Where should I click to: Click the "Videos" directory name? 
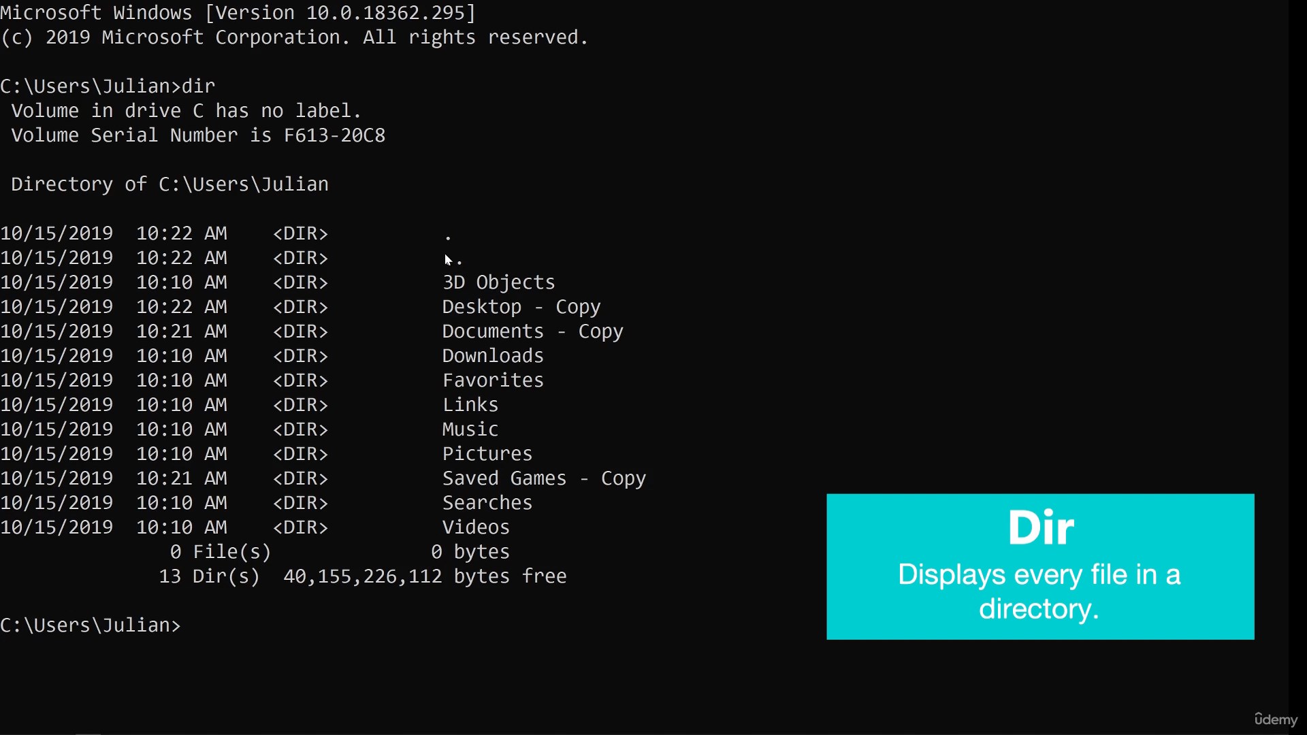pyautogui.click(x=476, y=527)
